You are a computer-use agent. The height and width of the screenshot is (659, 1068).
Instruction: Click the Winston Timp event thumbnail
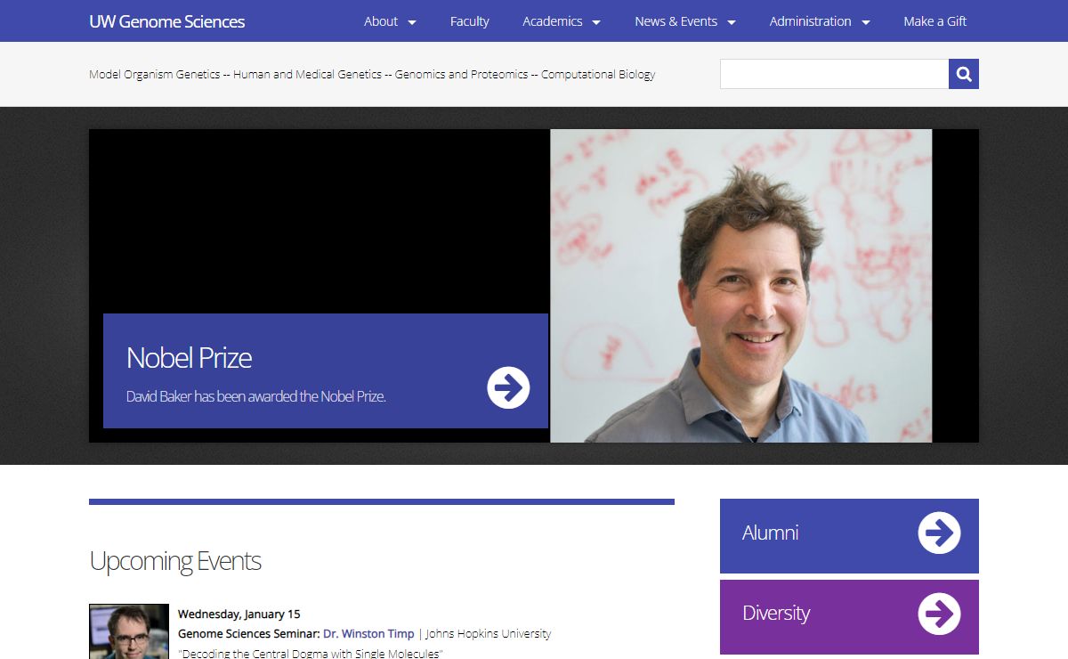(x=129, y=631)
